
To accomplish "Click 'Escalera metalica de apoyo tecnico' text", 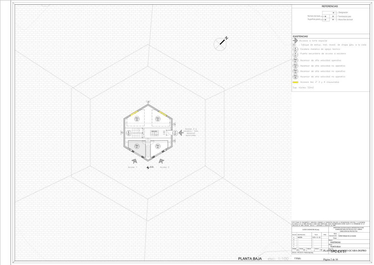I will [x=320, y=49].
